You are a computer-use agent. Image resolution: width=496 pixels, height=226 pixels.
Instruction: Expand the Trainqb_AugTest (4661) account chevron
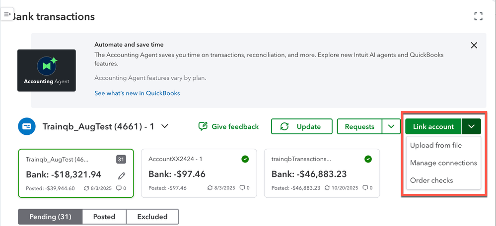[165, 126]
